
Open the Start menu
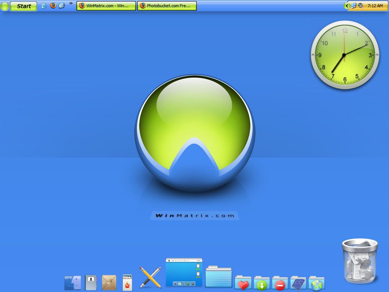[24, 6]
